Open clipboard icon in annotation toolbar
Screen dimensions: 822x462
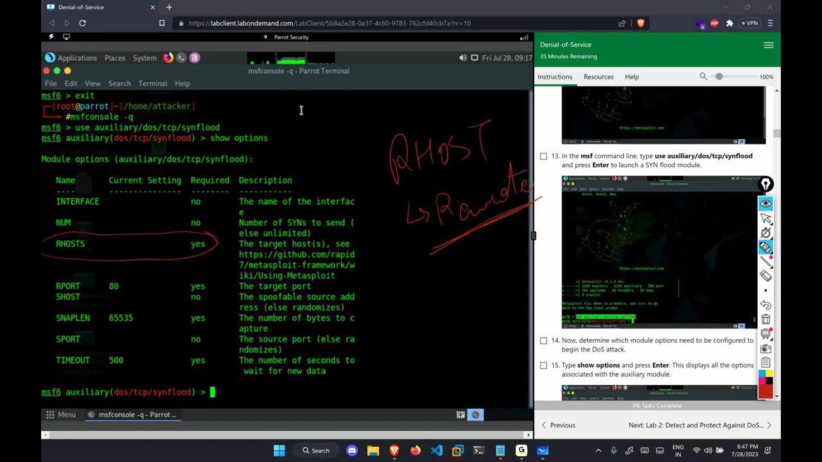[x=765, y=363]
